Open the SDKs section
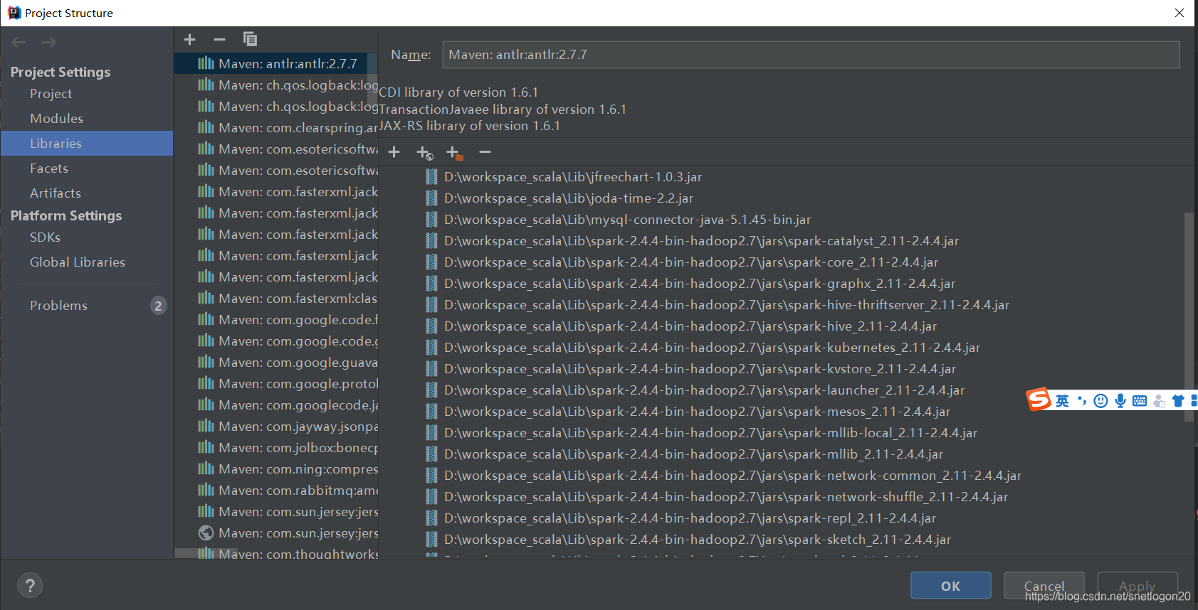Screen dimensions: 1198x610 coord(86,237)
